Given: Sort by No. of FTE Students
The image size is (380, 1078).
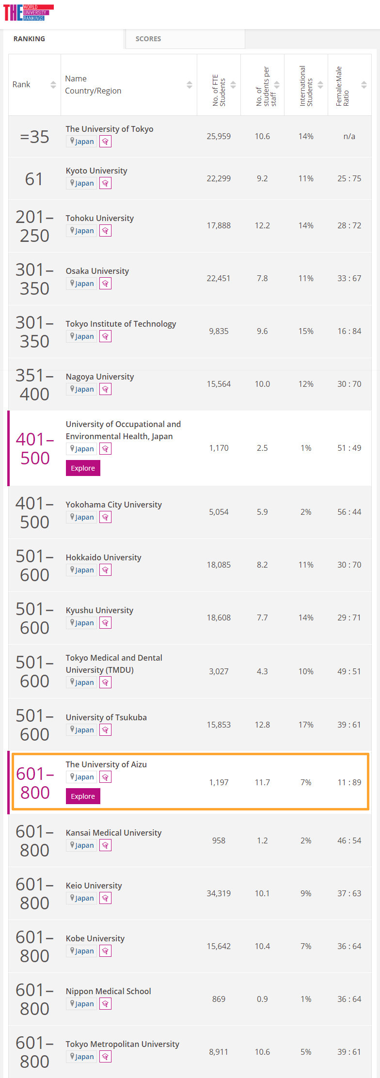Looking at the screenshot, I should (x=233, y=85).
